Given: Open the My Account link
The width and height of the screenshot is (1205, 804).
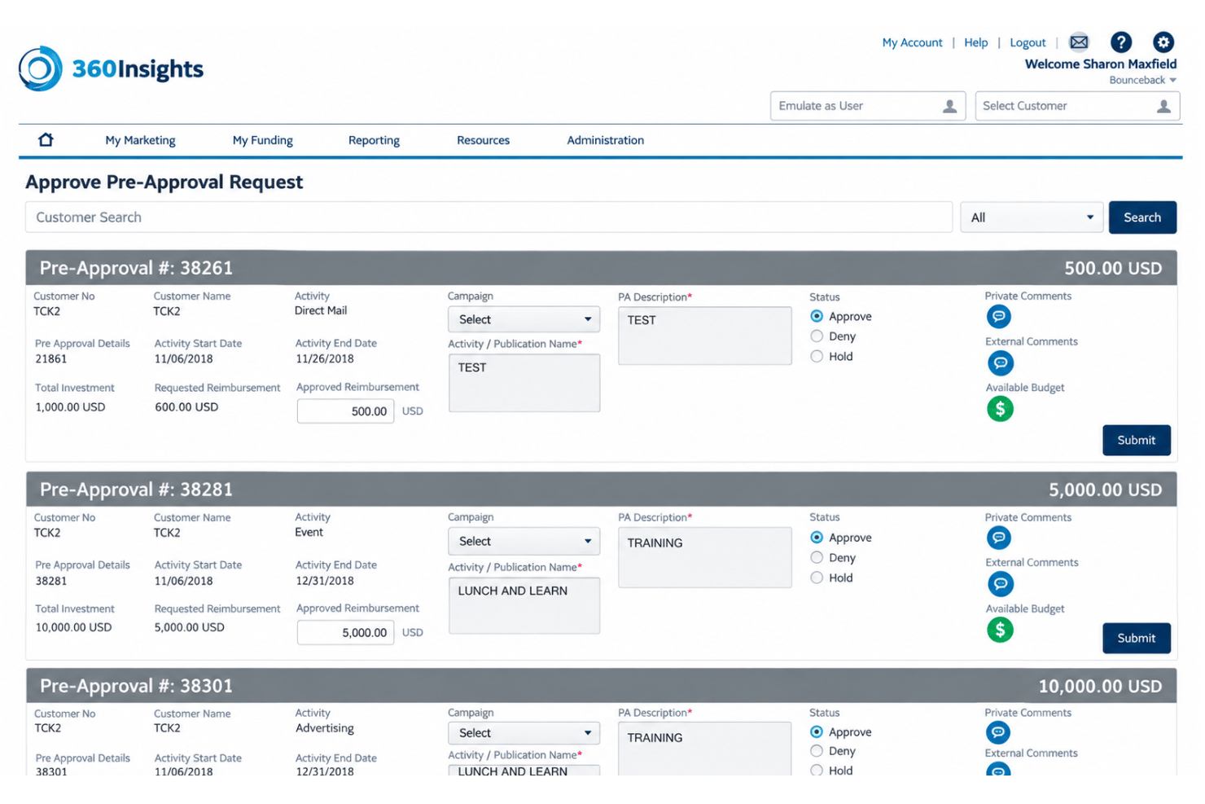Looking at the screenshot, I should click(912, 42).
